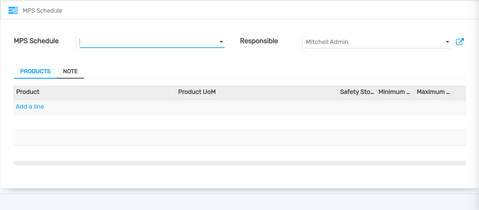Image resolution: width=479 pixels, height=210 pixels.
Task: Click the Safety Stock column header
Action: [x=357, y=92]
